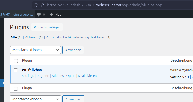
Task: Open comments via the speech bubble icon
Action: pyautogui.click(x=39, y=15)
